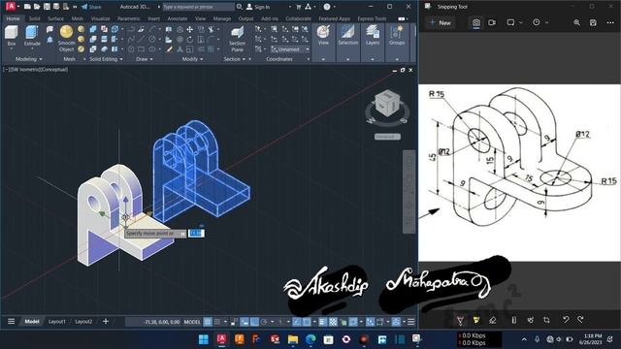Open File Explorer from the taskbar

coord(293,339)
